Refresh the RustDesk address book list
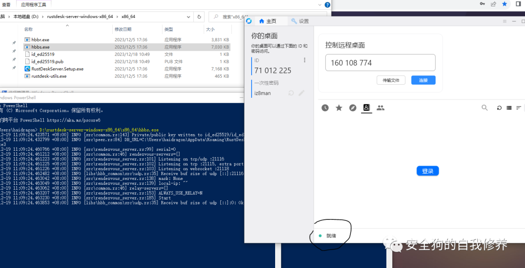The width and height of the screenshot is (525, 268). point(499,108)
